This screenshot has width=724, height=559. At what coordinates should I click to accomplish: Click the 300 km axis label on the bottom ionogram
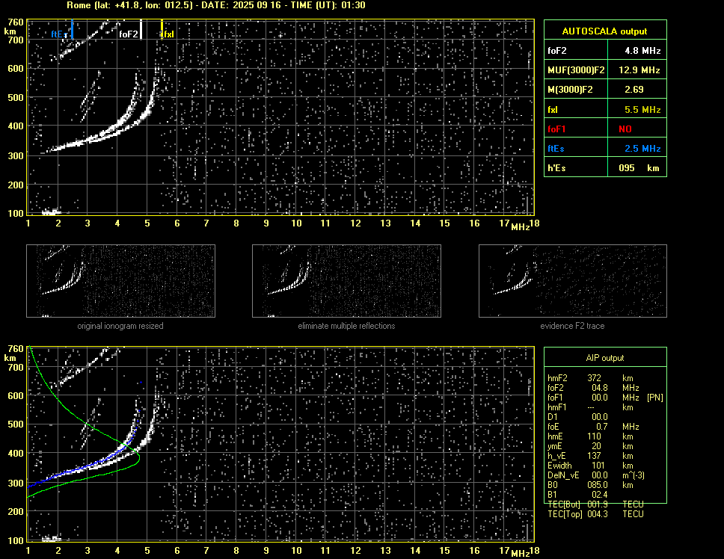16,483
